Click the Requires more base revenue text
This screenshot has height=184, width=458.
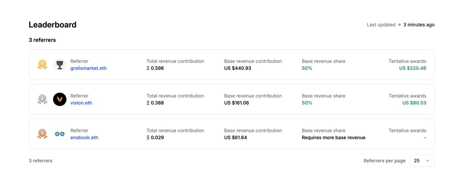[x=334, y=138]
